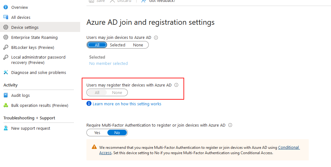Set join devices option to None
This screenshot has width=331, height=167.
[138, 45]
